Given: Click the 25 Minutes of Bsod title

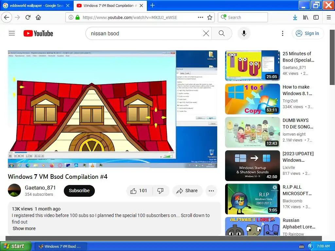Looking at the screenshot, I should click(298, 57).
